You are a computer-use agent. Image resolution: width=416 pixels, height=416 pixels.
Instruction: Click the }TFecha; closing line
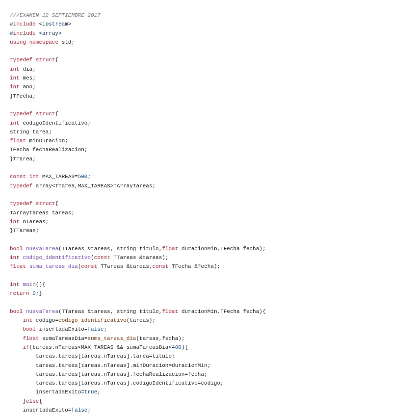[23, 96]
